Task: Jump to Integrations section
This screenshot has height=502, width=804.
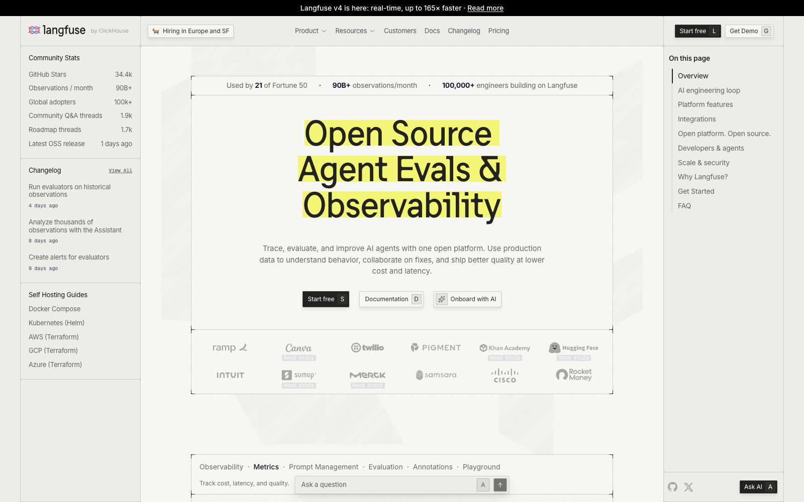Action: (697, 119)
